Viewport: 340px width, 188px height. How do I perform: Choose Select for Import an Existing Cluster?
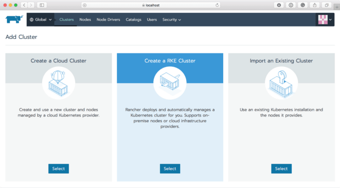coord(281,168)
